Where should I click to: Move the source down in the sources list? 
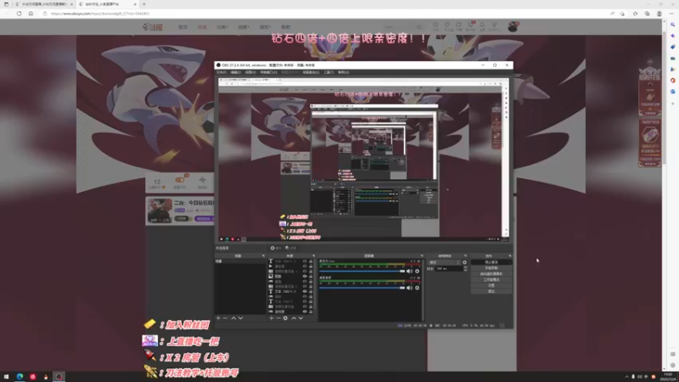[301, 318]
